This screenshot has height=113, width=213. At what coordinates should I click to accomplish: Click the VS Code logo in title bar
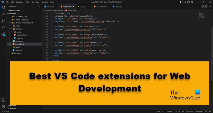click(2, 2)
